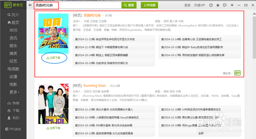This screenshot has height=139, width=256.
Task: Open the 登录 login link
Action: [187, 5]
